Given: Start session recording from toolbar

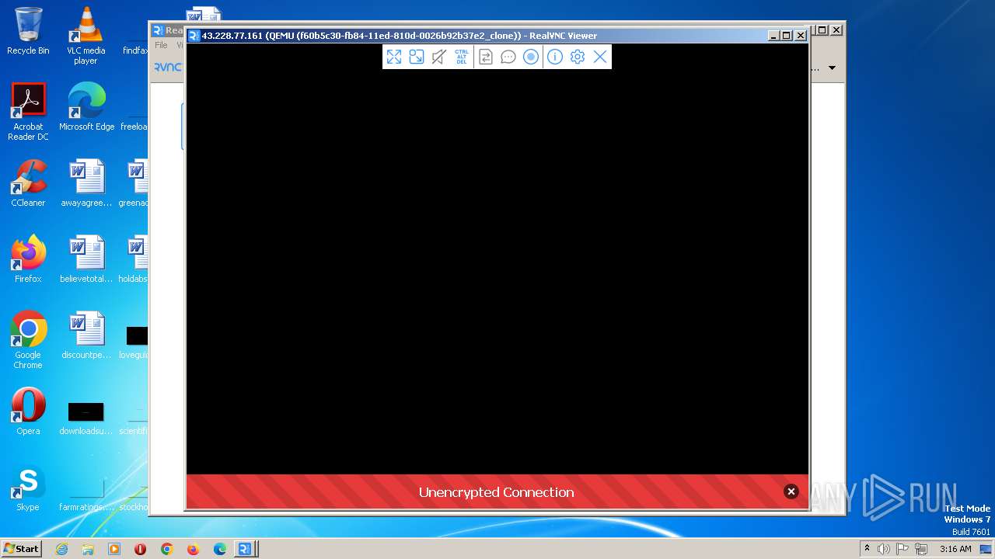Looking at the screenshot, I should pyautogui.click(x=531, y=57).
